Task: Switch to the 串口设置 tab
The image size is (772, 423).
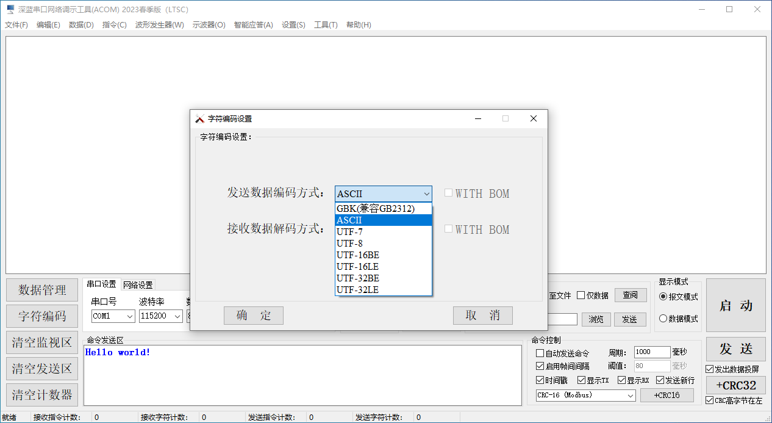Action: 101,284
